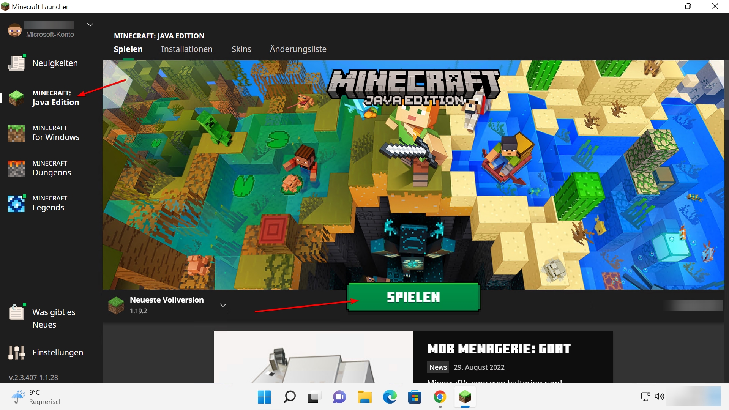Screen dimensions: 729x410
Task: Open Google Chrome from the taskbar
Action: [440, 397]
